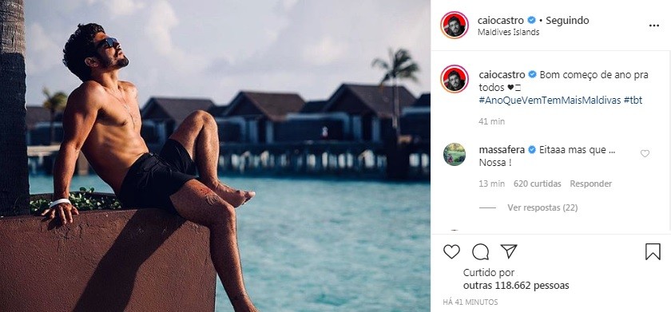The height and width of the screenshot is (312, 671).
Task: View 620 curtidas on the comment
Action: 537,184
